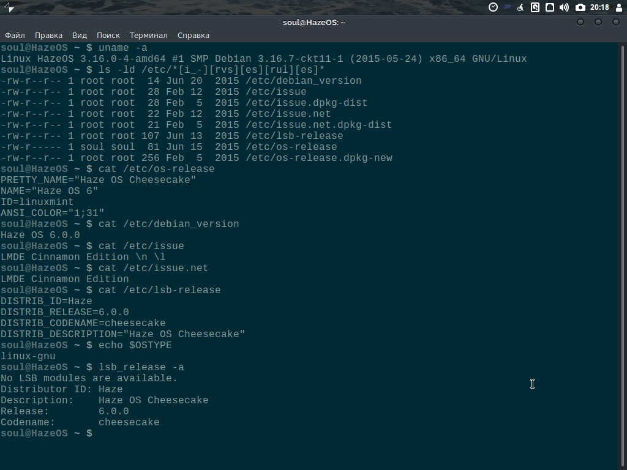Click the 'uname -a' command text

coord(123,48)
